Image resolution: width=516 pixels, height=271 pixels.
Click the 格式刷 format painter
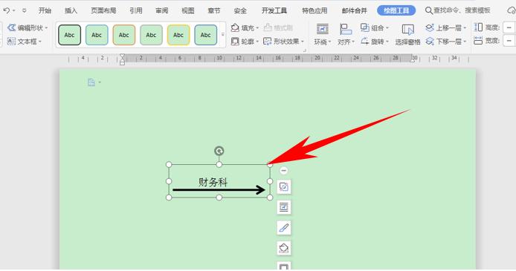(x=278, y=27)
